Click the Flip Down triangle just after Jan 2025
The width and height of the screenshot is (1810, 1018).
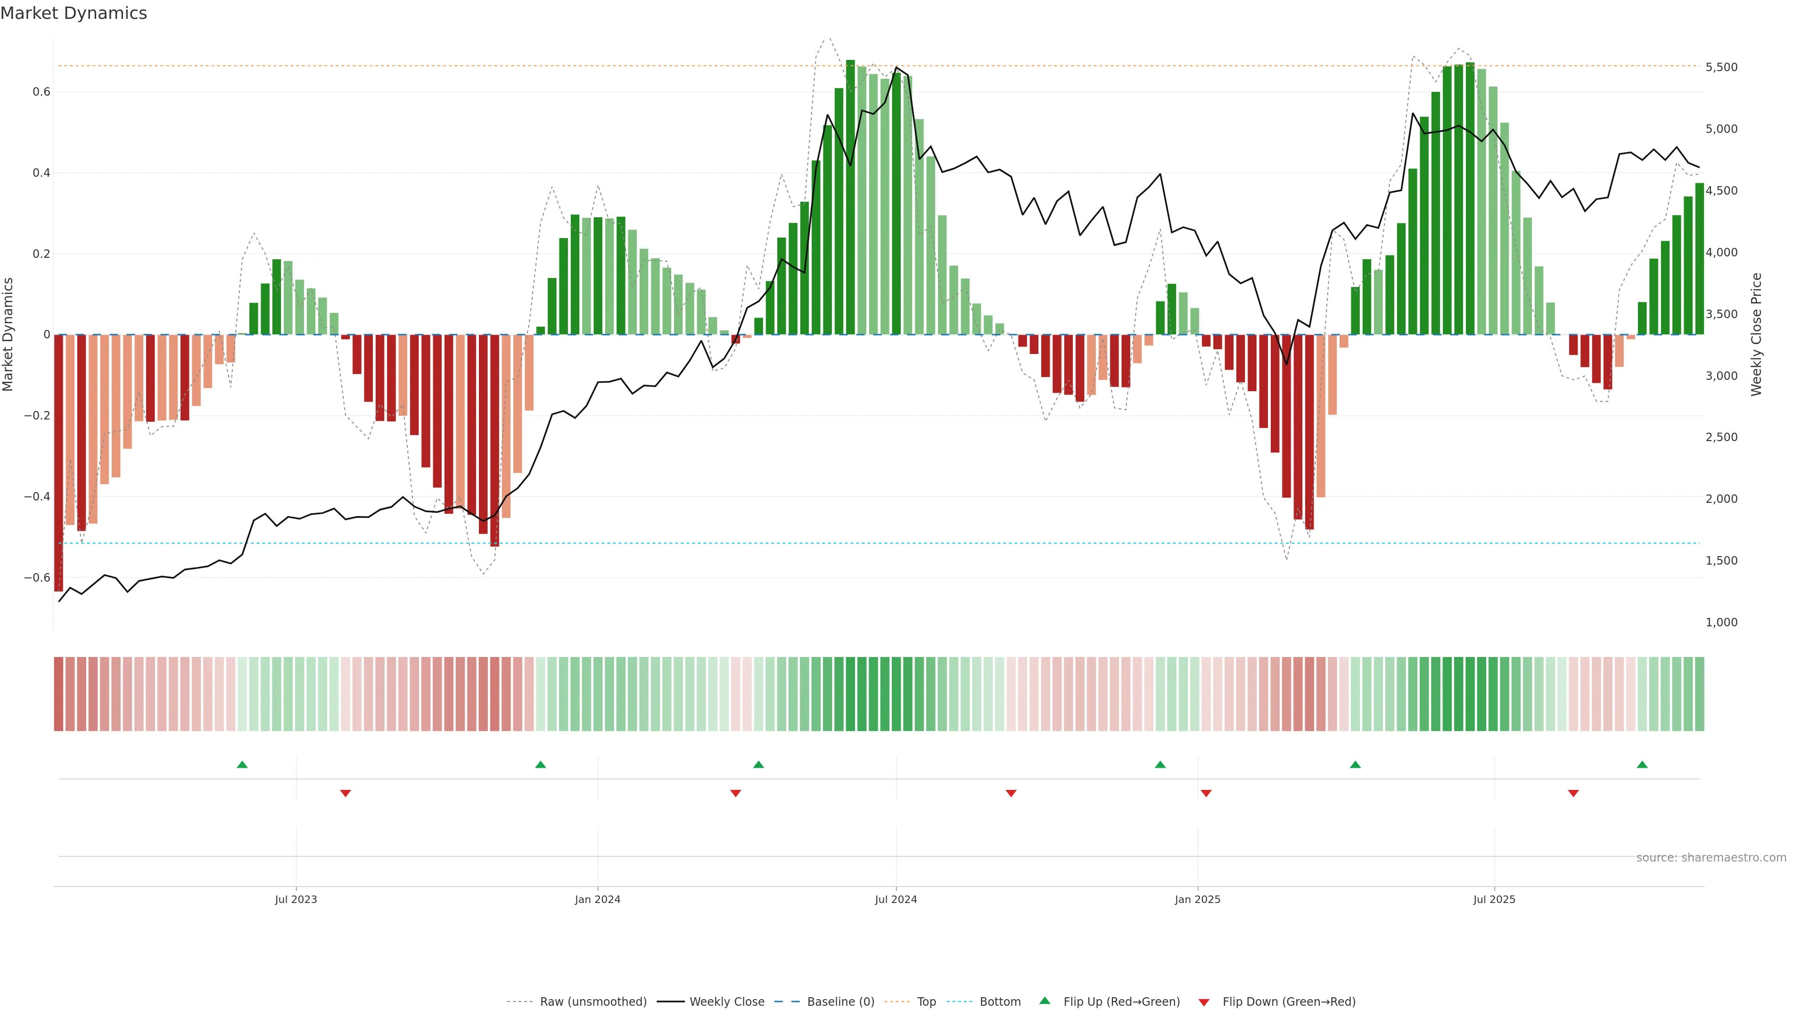1207,793
